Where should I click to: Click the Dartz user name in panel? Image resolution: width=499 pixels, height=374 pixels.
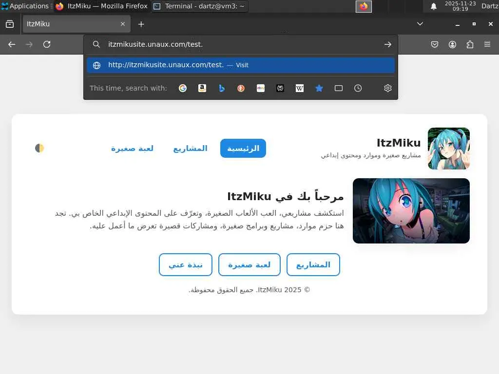pos(490,6)
